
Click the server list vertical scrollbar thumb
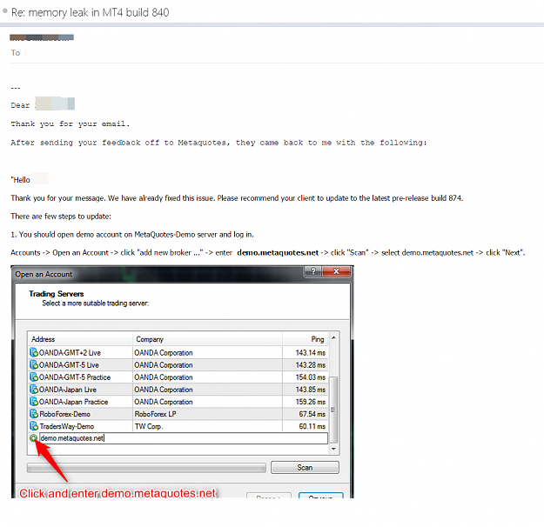(333, 410)
